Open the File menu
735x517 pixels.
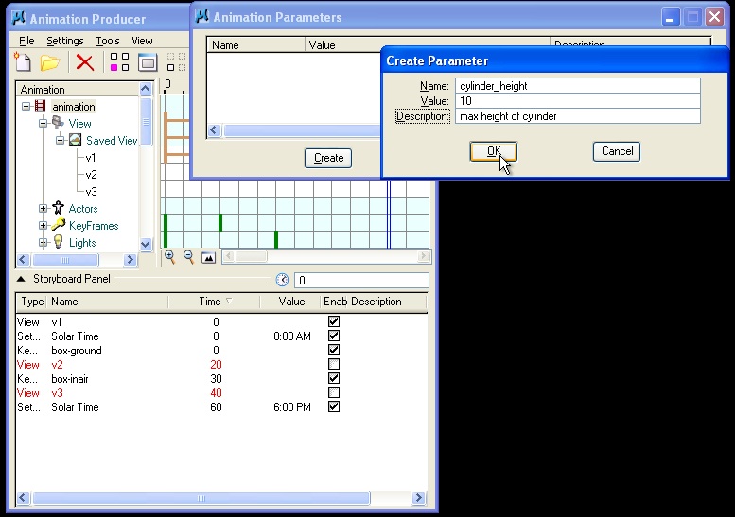pos(26,41)
